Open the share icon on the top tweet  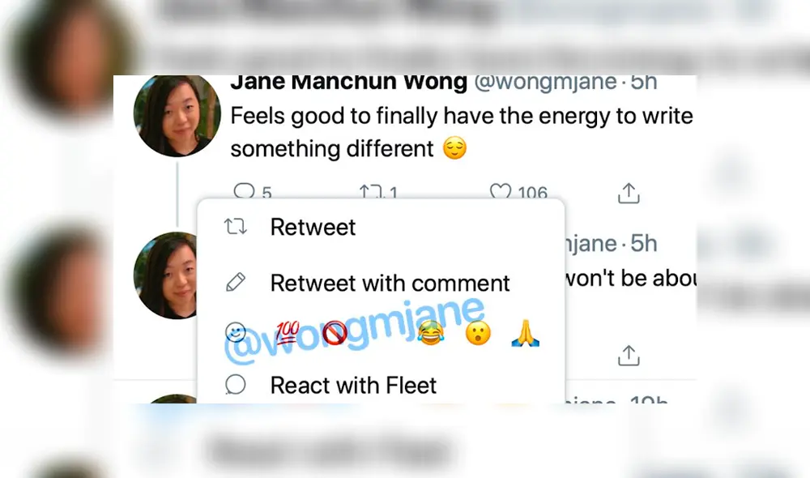point(629,193)
